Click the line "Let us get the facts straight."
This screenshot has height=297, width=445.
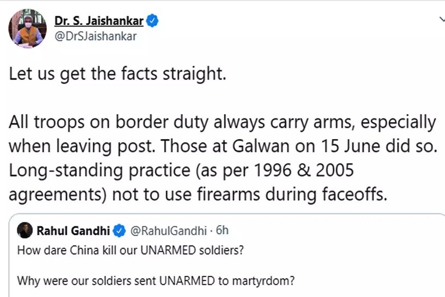[x=117, y=74]
